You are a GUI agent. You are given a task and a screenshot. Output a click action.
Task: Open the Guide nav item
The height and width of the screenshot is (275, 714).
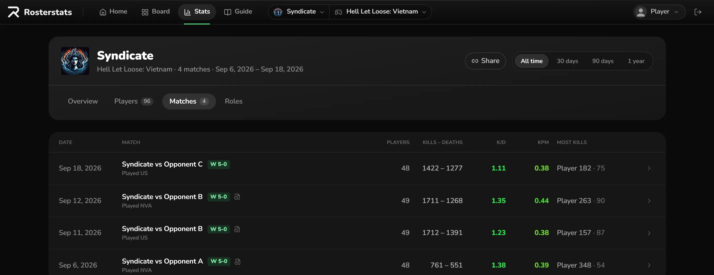[238, 11]
